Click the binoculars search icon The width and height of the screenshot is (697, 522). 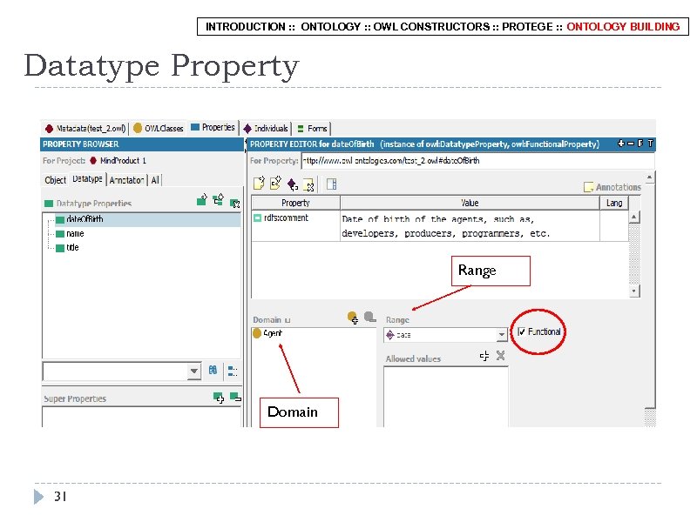(x=213, y=370)
